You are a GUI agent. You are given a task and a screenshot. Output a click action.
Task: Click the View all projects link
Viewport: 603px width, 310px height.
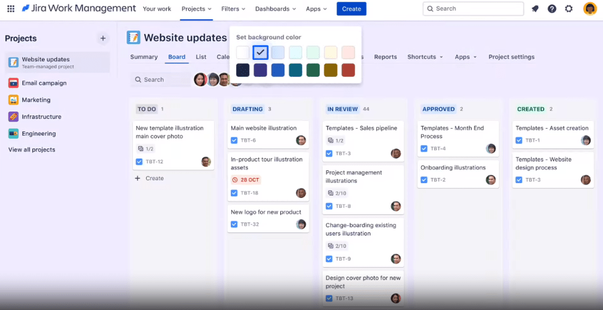click(32, 150)
